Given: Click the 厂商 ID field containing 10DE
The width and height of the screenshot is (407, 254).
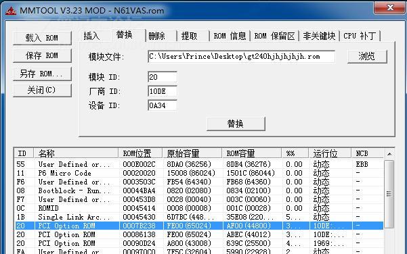Looking at the screenshot, I should coord(163,91).
